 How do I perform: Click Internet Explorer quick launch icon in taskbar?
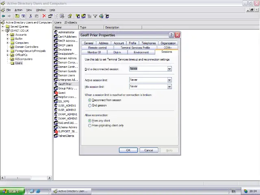point(38,191)
